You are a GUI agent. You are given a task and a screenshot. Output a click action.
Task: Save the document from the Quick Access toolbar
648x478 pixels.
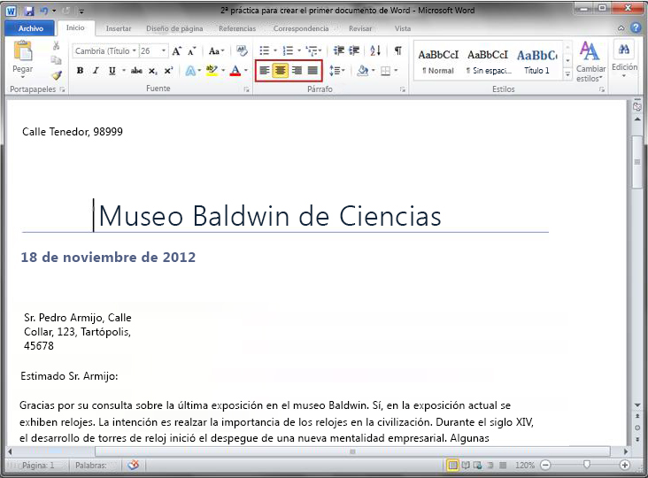(x=28, y=11)
